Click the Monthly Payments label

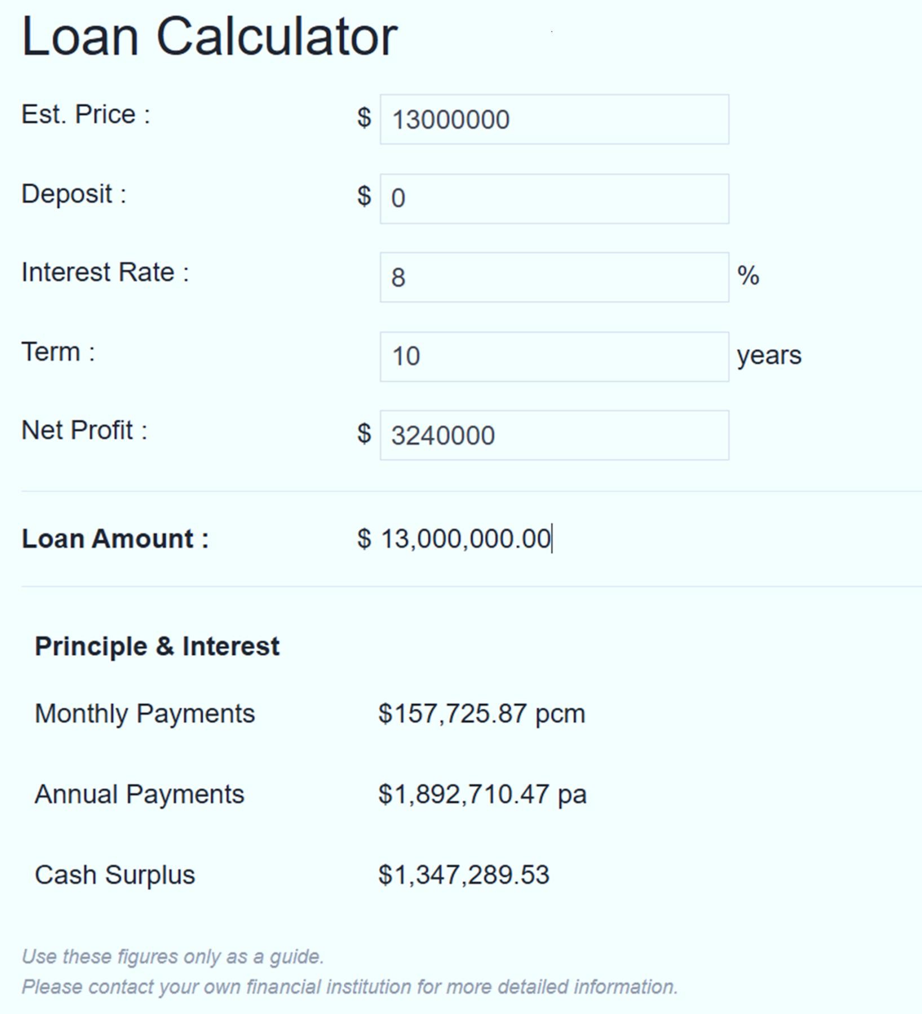coord(145,714)
